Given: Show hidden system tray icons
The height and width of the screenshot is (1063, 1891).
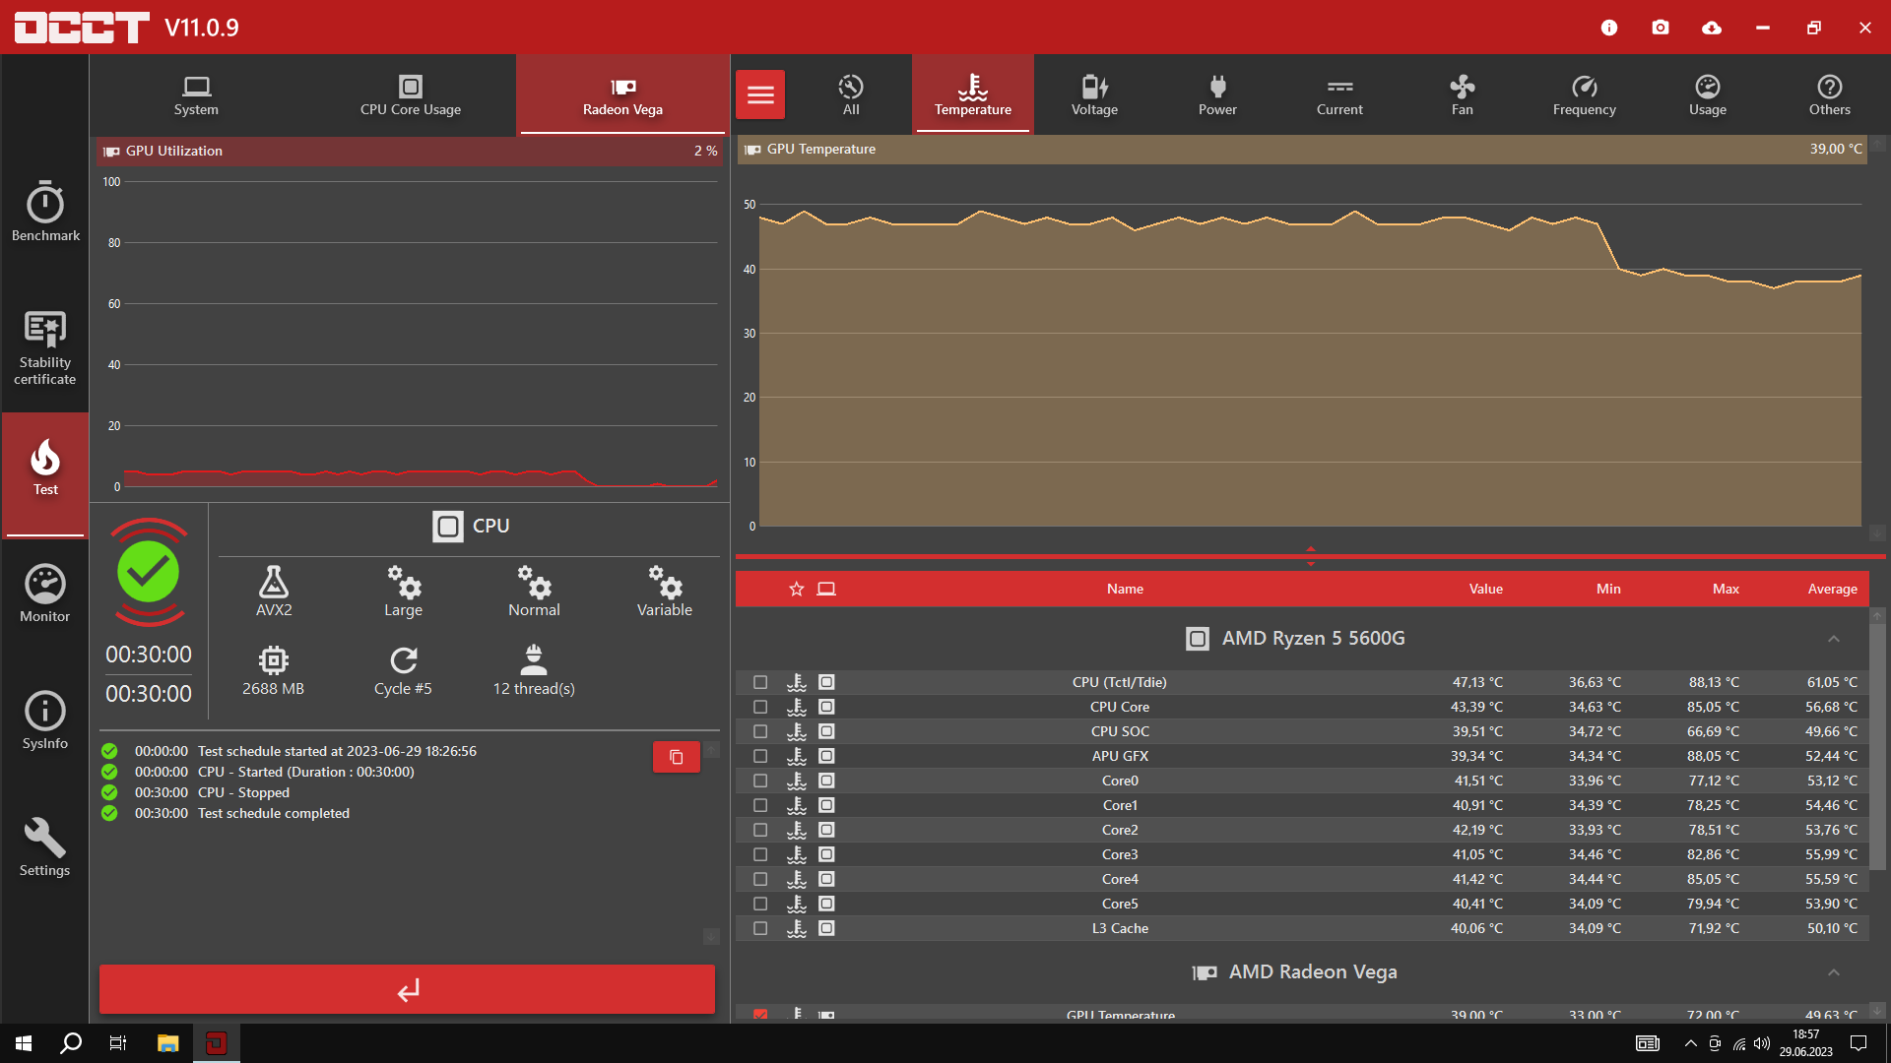Looking at the screenshot, I should pos(1690,1043).
